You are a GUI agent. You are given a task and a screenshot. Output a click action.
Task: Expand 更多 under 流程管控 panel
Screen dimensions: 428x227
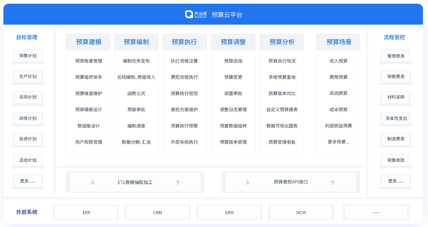(396, 181)
